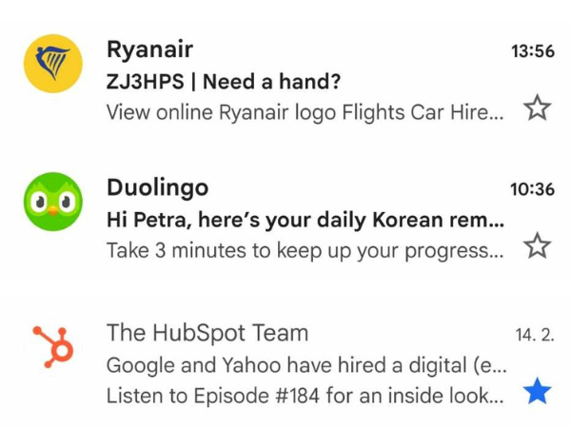Click the 14. 2. date label
Image resolution: width=571 pixels, height=428 pixels.
tap(535, 335)
